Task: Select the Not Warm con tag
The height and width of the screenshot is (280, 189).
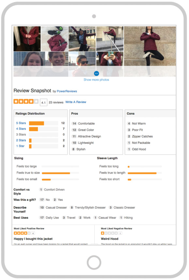Action: 136,123
